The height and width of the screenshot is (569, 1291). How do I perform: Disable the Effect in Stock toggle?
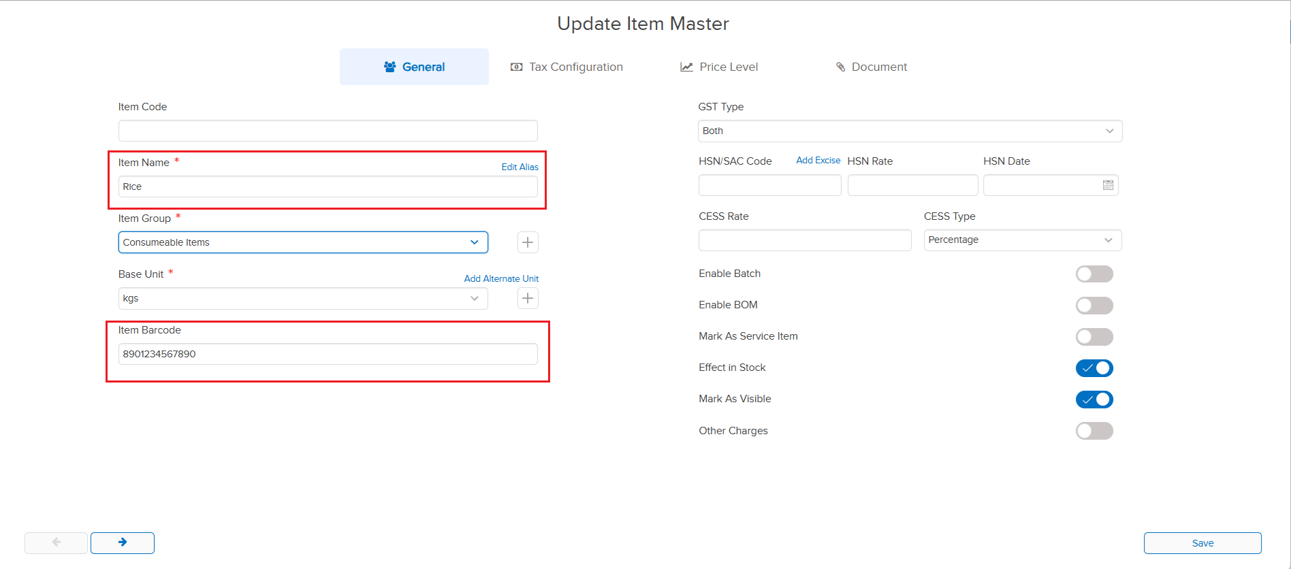pos(1094,368)
